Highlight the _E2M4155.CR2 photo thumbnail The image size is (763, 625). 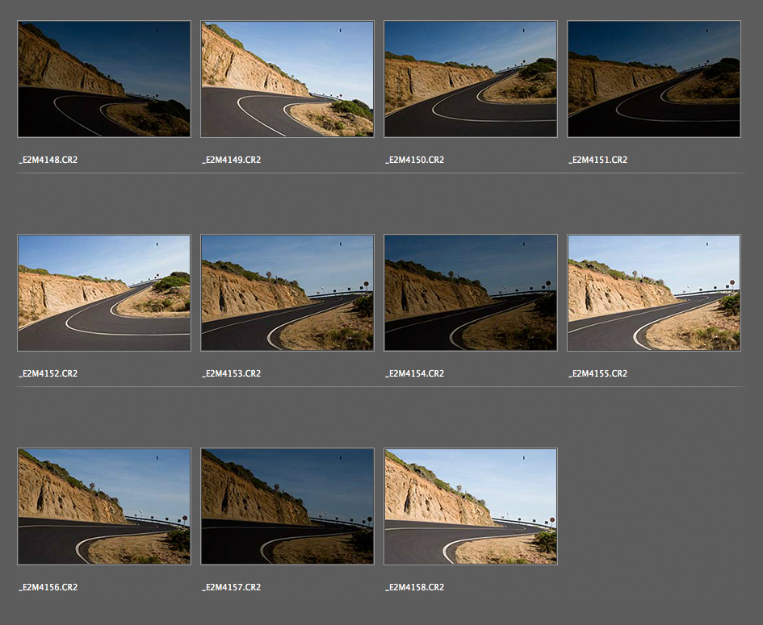tap(654, 293)
